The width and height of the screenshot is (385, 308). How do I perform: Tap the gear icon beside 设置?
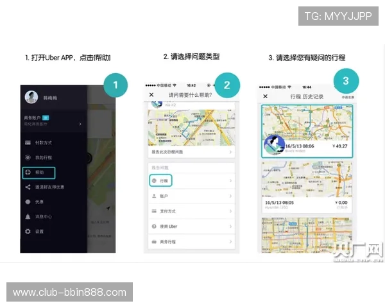(x=28, y=232)
